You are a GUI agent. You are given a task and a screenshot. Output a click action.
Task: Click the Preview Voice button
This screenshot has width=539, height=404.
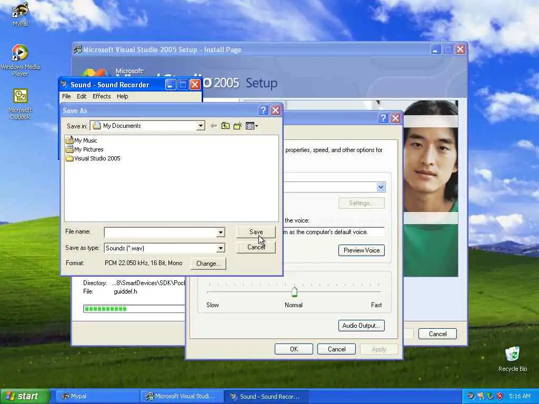(362, 250)
